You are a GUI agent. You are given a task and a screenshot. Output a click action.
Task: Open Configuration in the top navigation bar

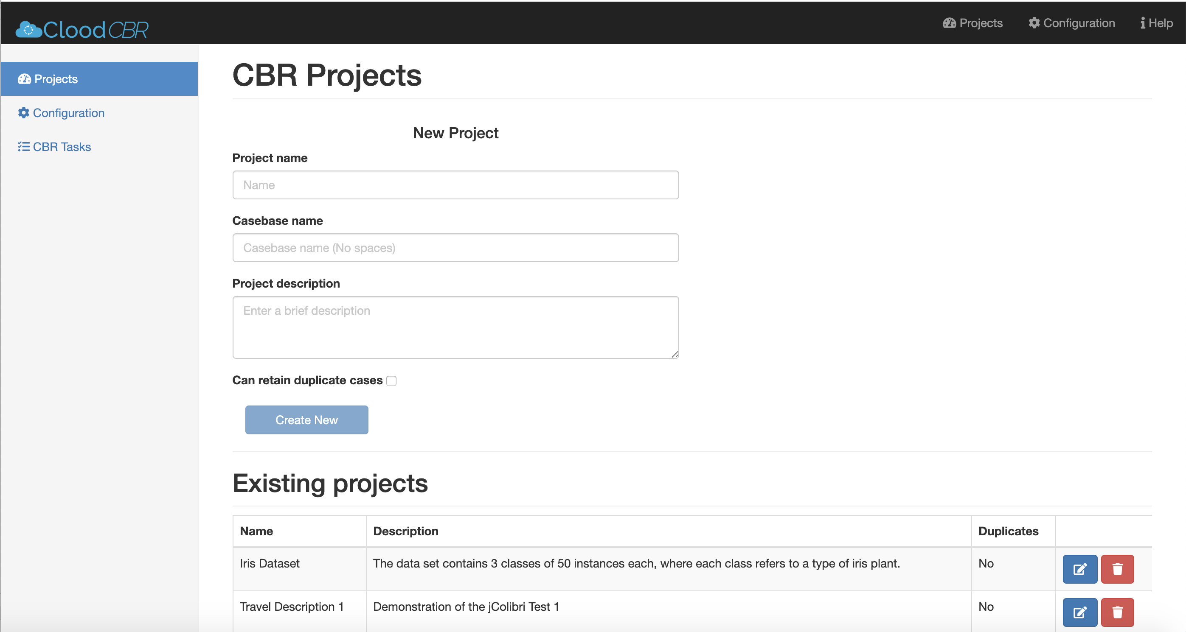[1079, 23]
